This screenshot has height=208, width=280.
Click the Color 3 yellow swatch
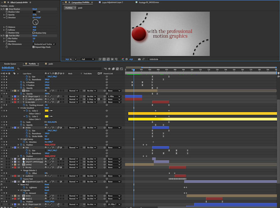tap(47, 117)
